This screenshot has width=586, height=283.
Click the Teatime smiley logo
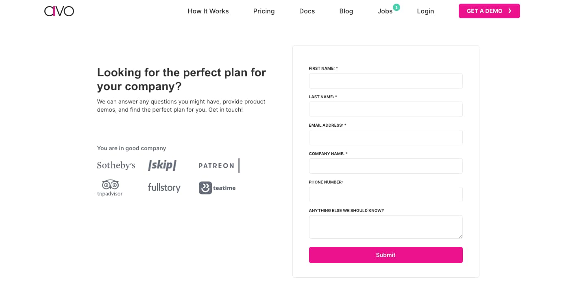pyautogui.click(x=205, y=188)
